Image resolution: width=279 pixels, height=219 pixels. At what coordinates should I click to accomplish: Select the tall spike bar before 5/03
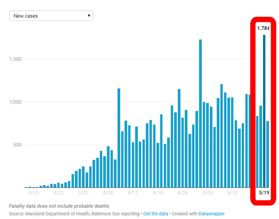pyautogui.click(x=200, y=113)
